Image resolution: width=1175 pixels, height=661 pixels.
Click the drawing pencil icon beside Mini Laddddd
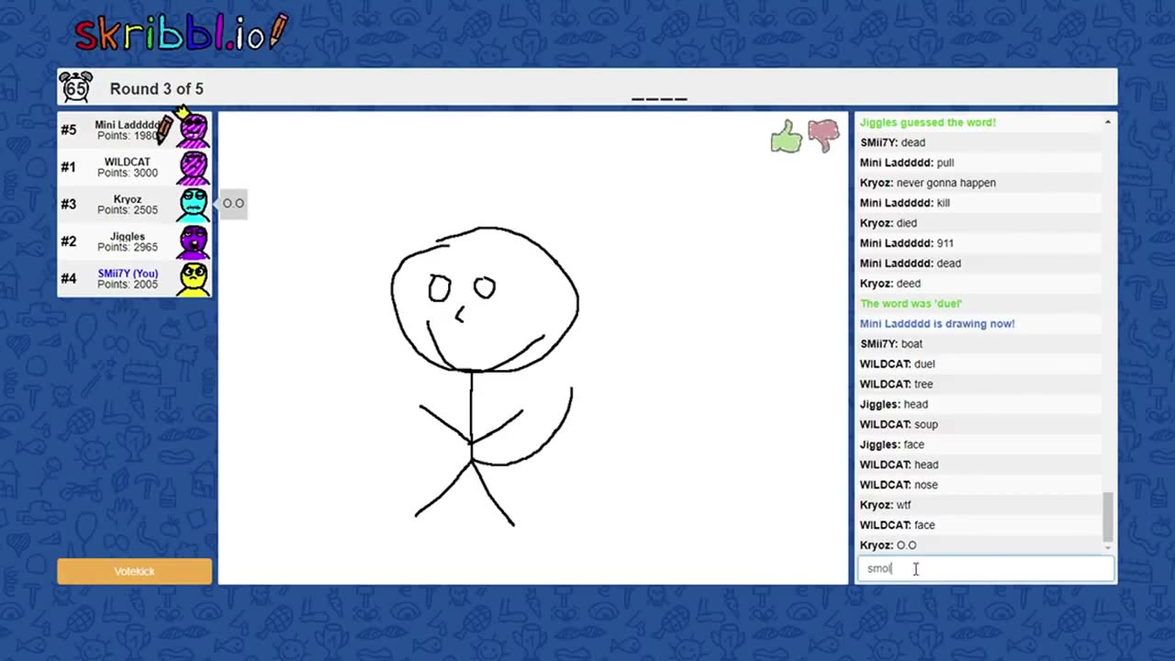point(164,129)
